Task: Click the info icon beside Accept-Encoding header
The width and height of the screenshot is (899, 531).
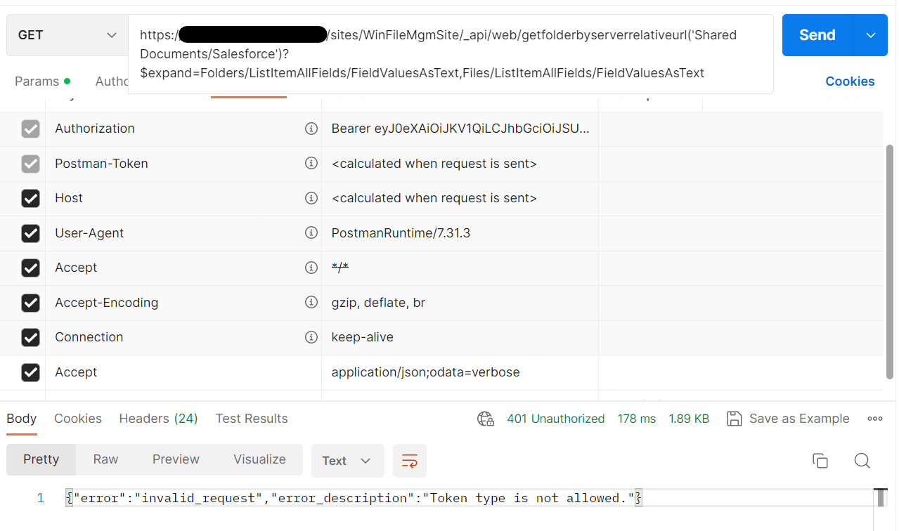Action: tap(311, 303)
